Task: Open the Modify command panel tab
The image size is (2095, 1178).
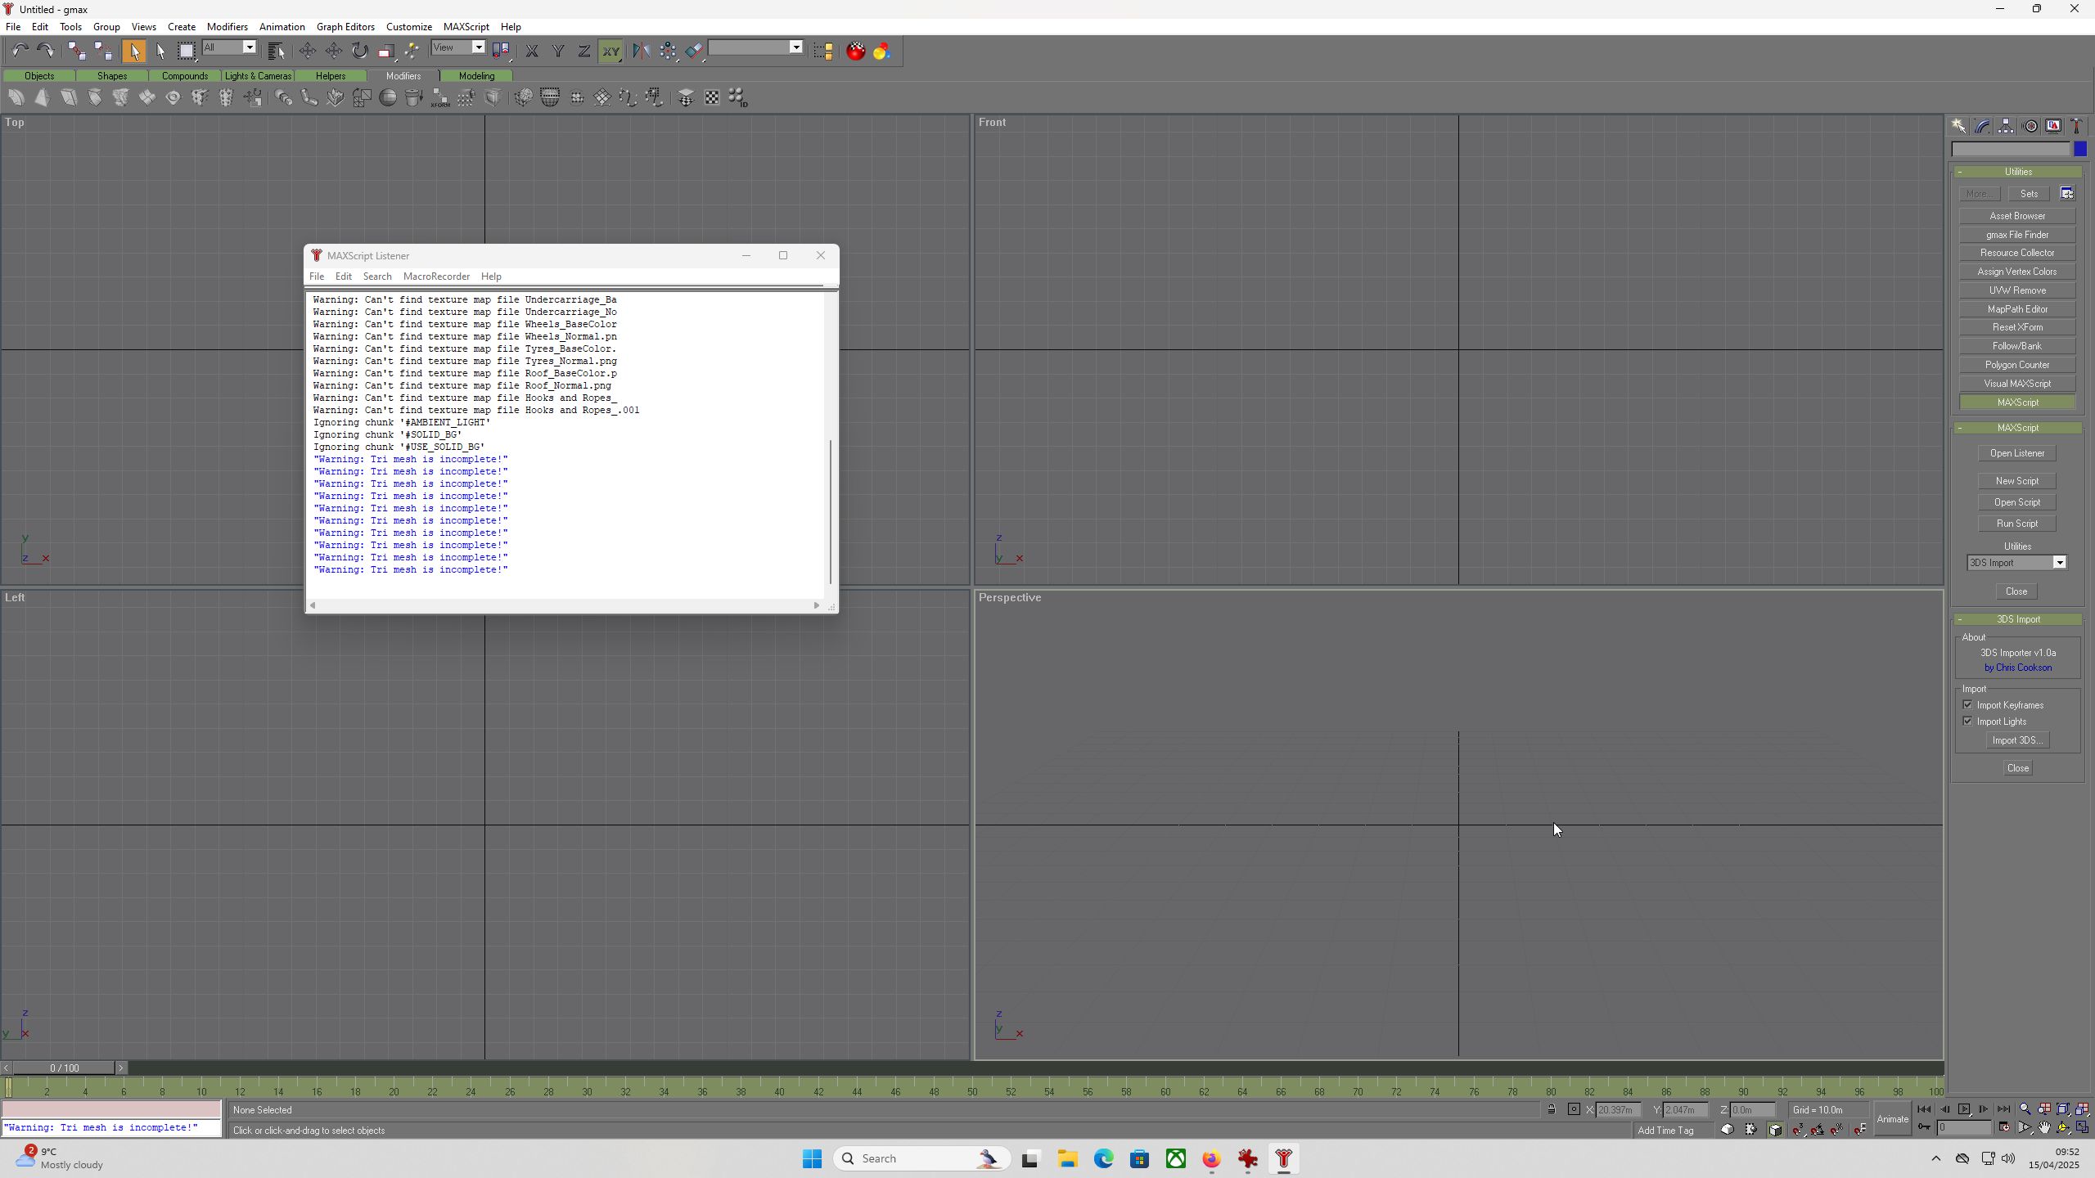Action: click(1983, 126)
